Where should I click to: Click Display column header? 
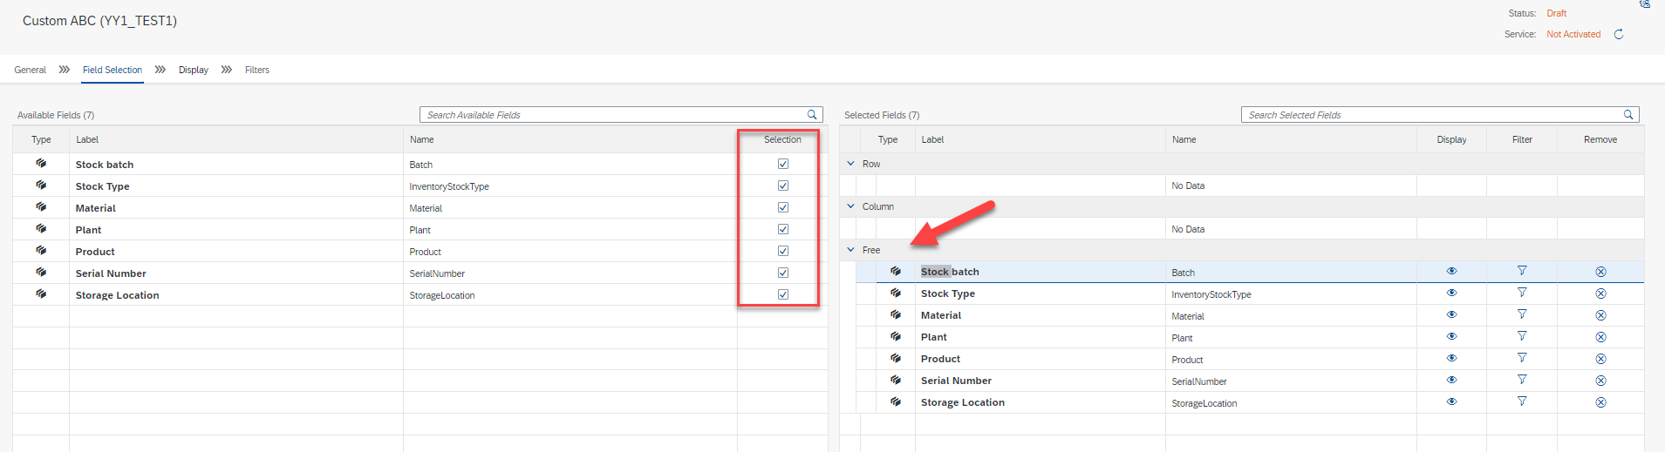point(1452,139)
